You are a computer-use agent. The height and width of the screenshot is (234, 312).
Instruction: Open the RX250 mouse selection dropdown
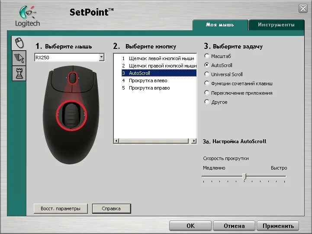[x=102, y=57]
